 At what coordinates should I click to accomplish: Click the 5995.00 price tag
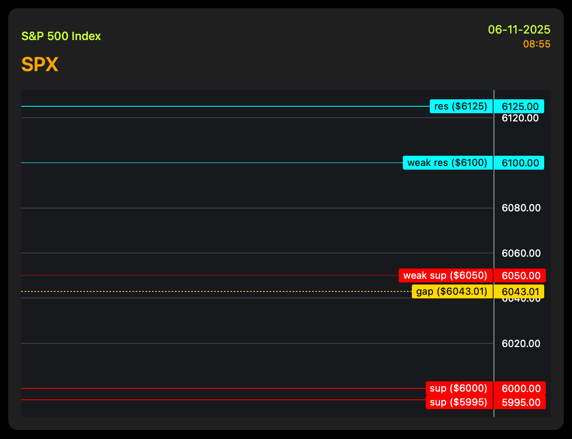click(x=521, y=402)
